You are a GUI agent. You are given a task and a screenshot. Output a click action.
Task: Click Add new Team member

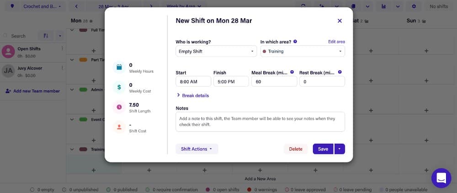[32, 91]
